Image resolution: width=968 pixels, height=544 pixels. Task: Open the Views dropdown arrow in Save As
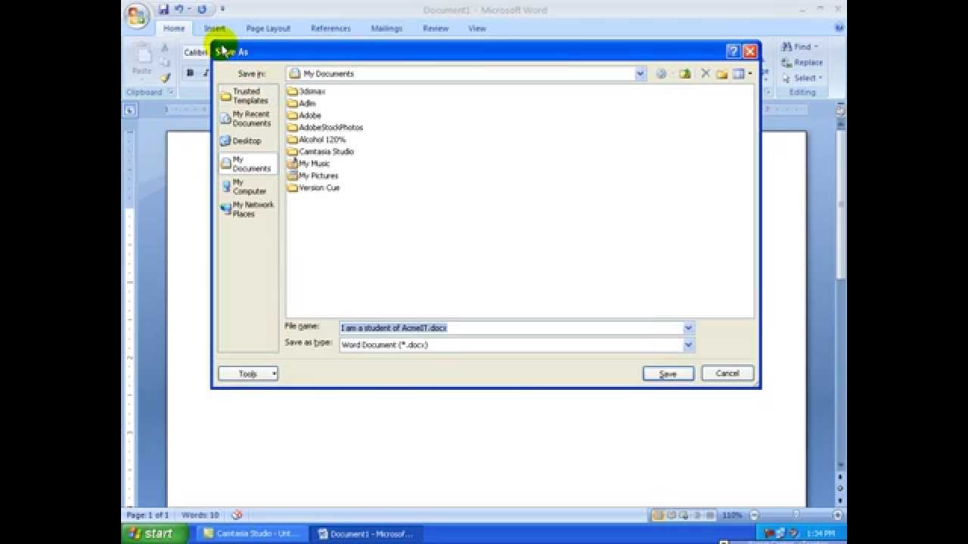point(750,73)
